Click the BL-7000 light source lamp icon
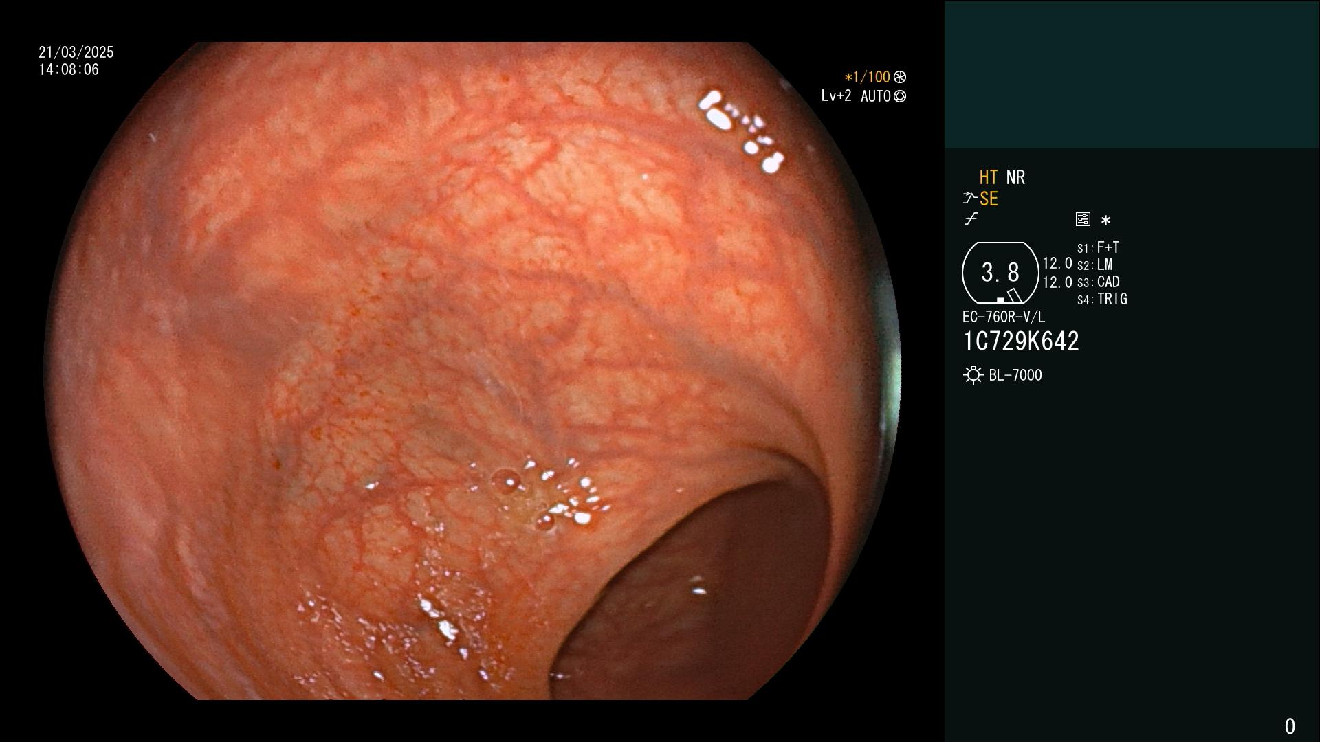Screen dimensions: 1320x742 (973, 375)
